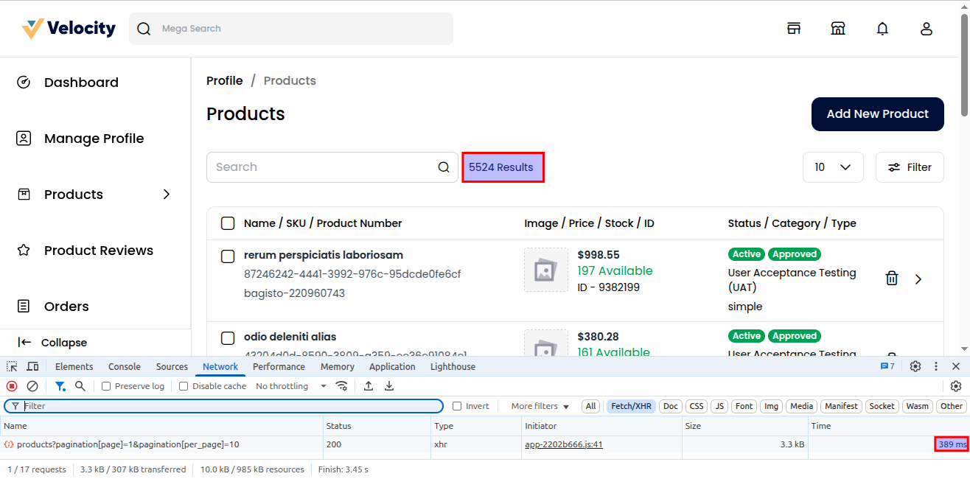970x479 pixels.
Task: Expand the More filters dropdown
Action: [x=540, y=406]
